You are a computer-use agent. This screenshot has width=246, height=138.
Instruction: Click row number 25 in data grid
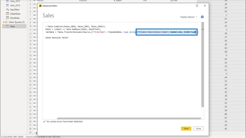30,81
